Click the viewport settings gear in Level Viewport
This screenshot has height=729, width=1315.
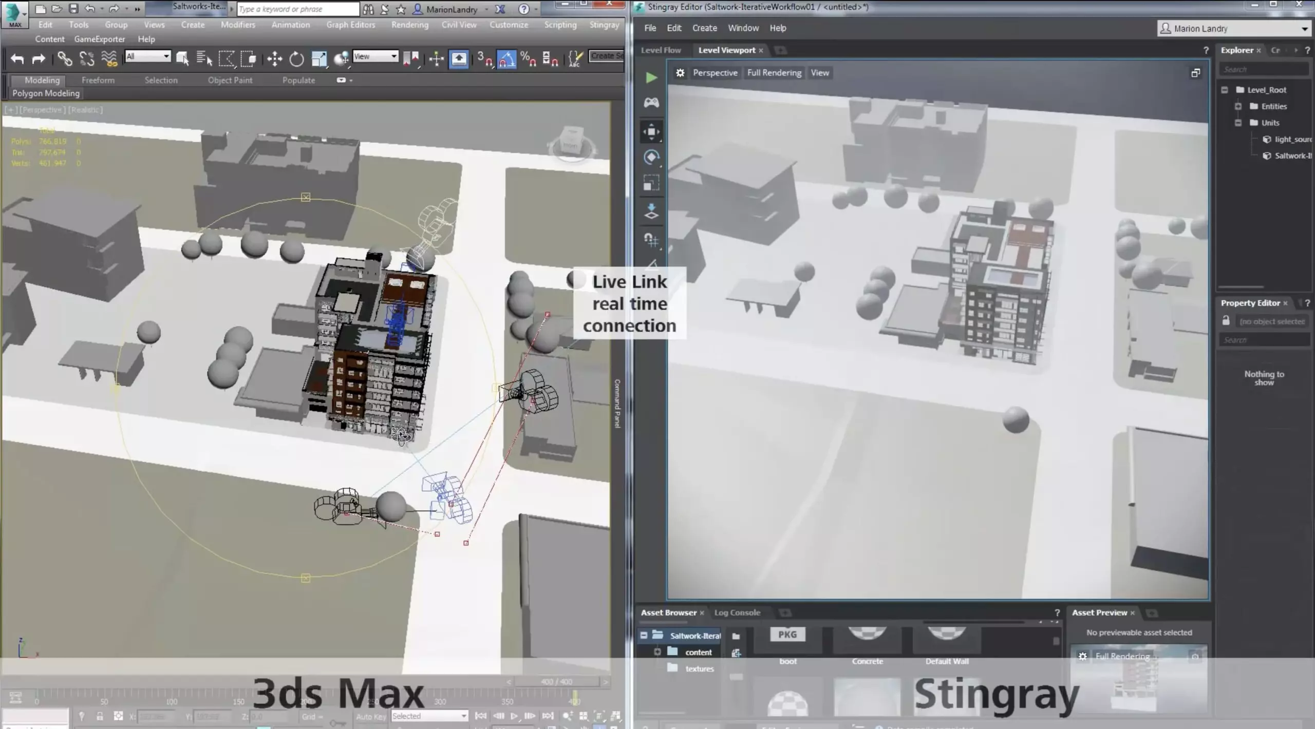click(680, 72)
